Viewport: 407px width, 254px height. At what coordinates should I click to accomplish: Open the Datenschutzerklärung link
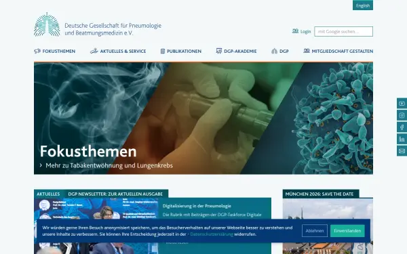[212, 234]
